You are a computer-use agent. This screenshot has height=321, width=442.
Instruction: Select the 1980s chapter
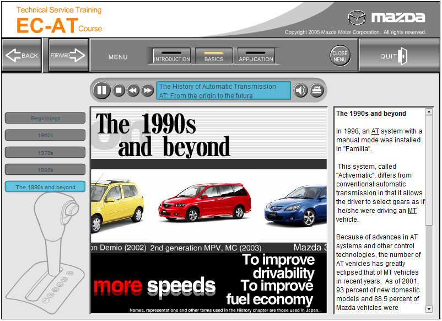click(45, 170)
